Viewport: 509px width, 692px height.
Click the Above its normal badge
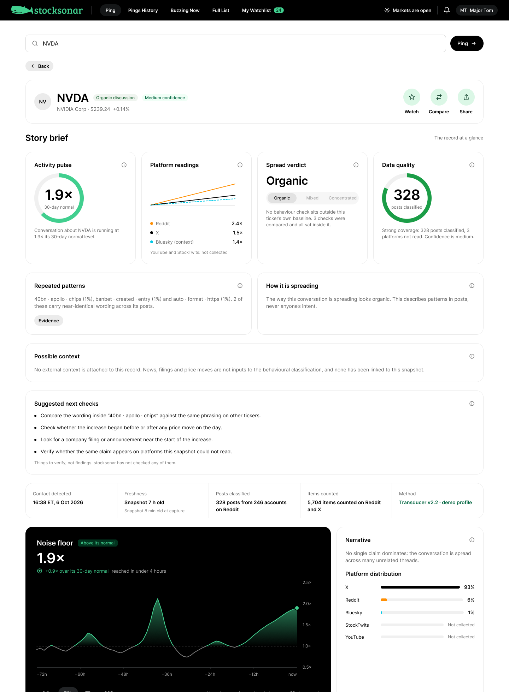(x=98, y=543)
